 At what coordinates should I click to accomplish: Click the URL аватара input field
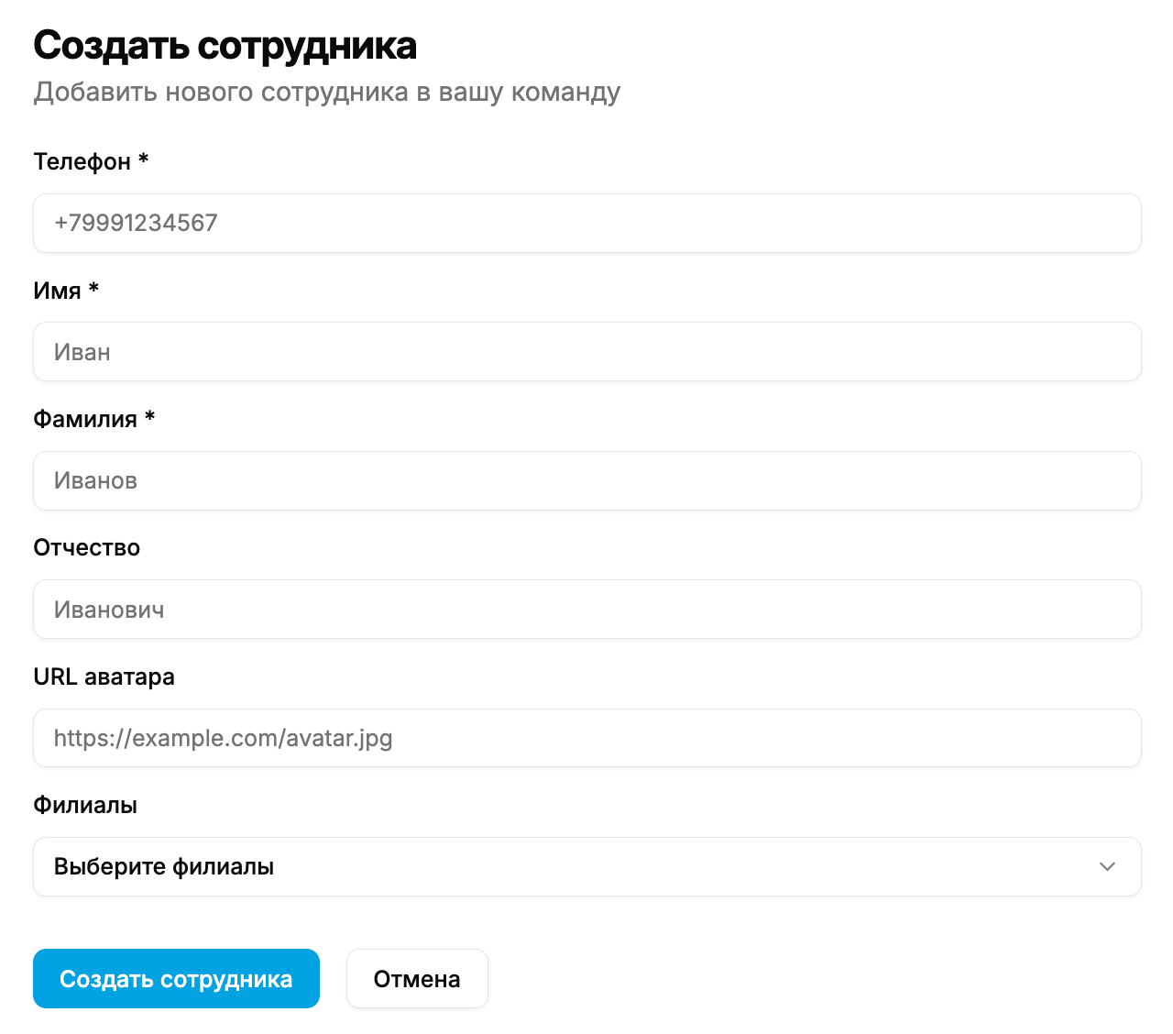click(586, 738)
